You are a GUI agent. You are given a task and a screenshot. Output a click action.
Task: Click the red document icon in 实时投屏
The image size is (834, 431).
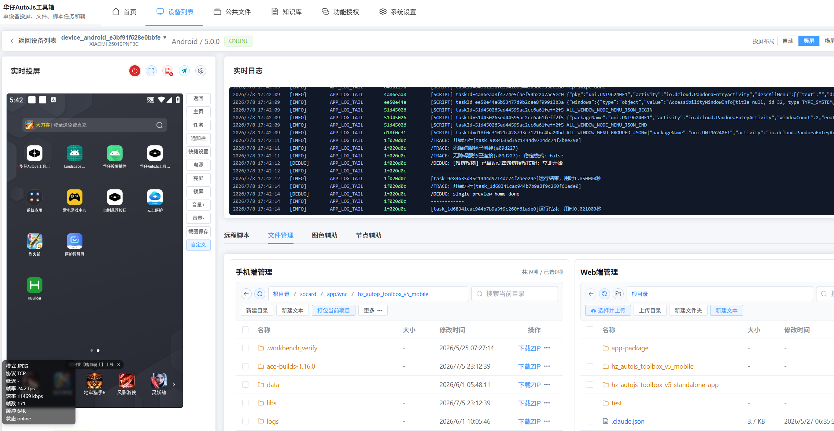tap(168, 71)
